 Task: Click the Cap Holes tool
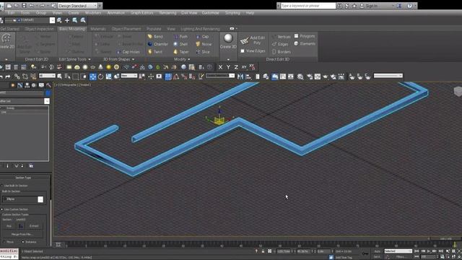pos(128,52)
